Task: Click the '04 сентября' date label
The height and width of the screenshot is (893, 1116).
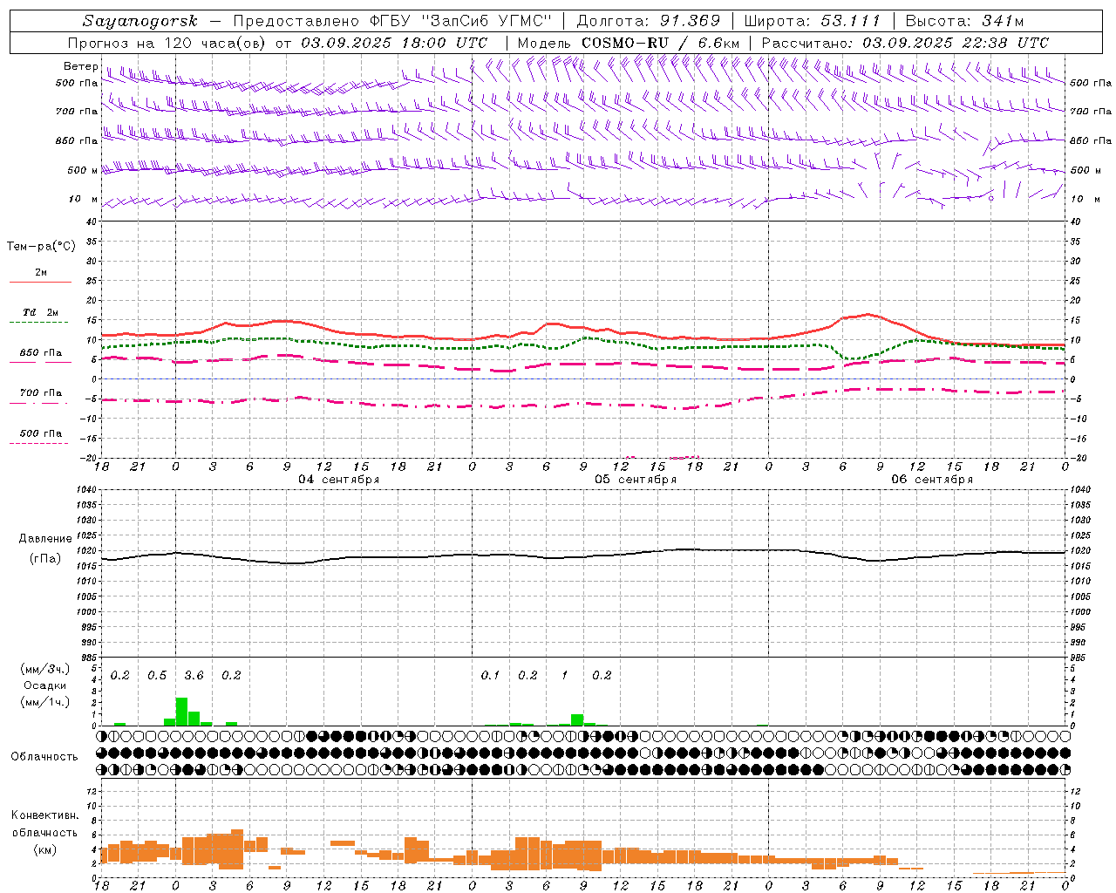Action: pyautogui.click(x=339, y=480)
